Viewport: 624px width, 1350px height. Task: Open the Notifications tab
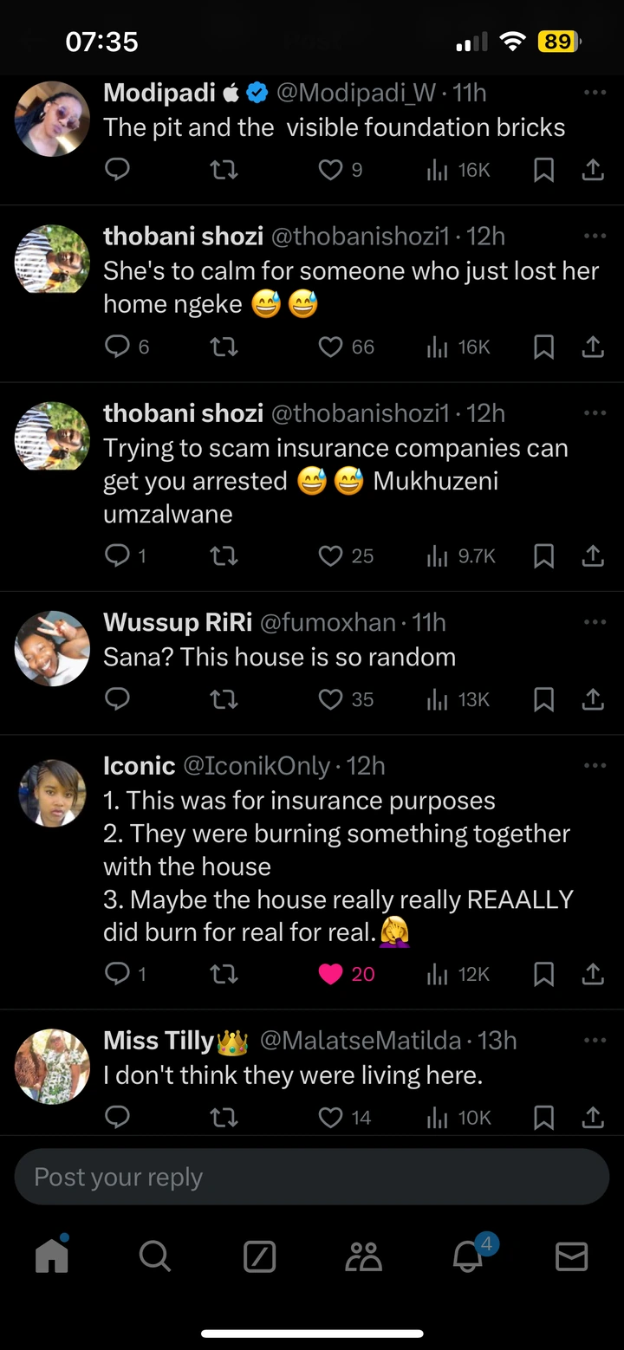(469, 1255)
